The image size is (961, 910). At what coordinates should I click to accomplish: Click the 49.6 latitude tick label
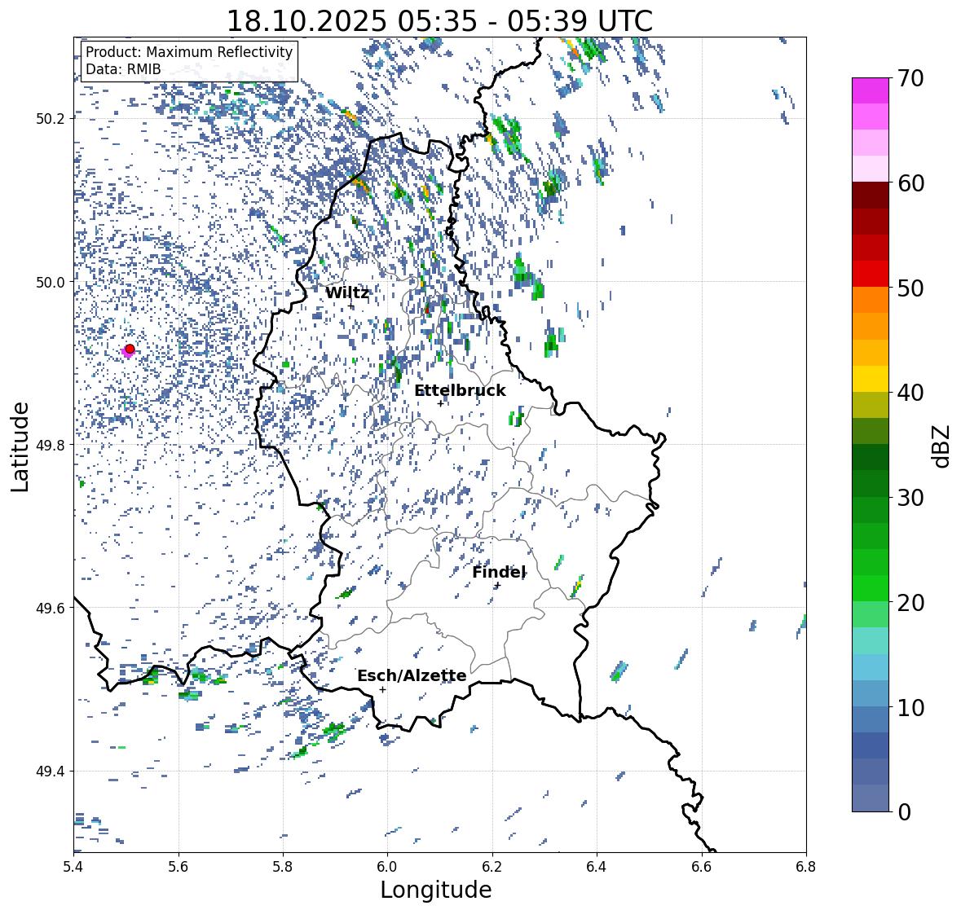[x=51, y=608]
